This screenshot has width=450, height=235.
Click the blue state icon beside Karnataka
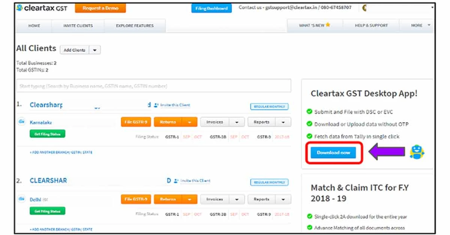coord(21,122)
